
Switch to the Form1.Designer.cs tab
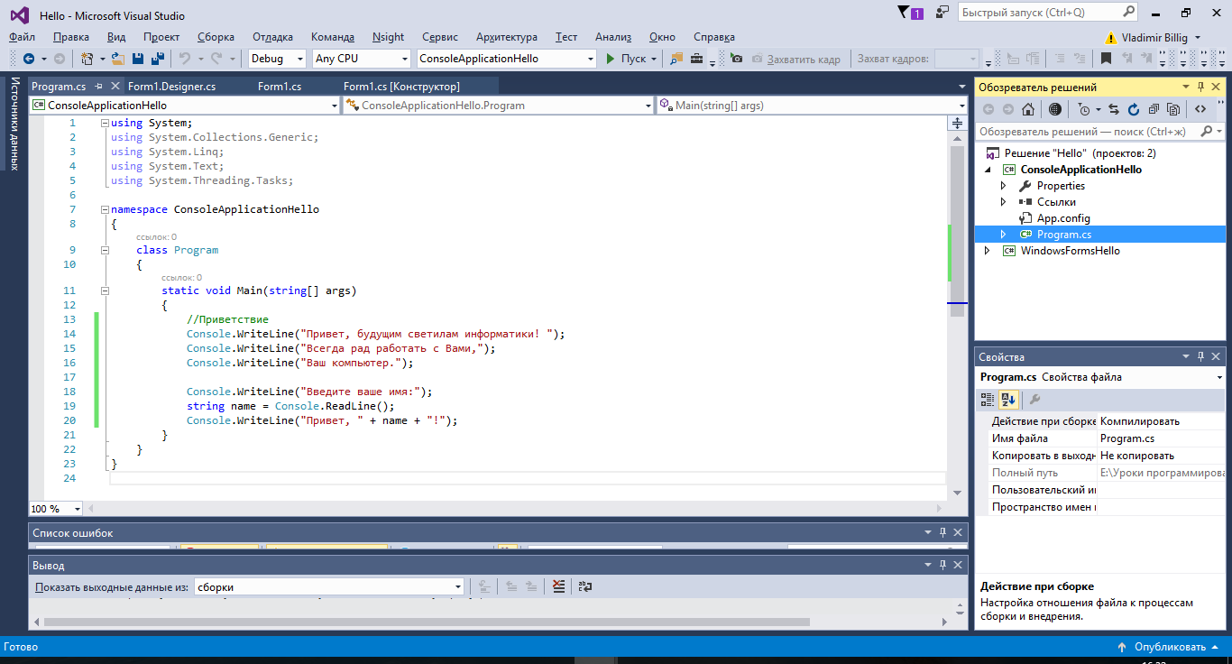[x=171, y=87]
